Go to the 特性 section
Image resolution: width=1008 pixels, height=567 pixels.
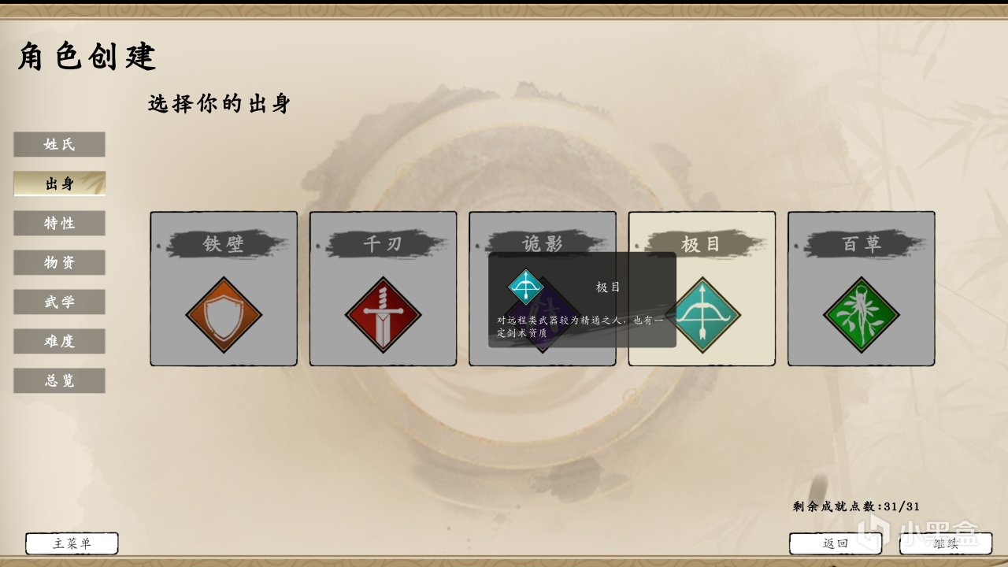(59, 223)
